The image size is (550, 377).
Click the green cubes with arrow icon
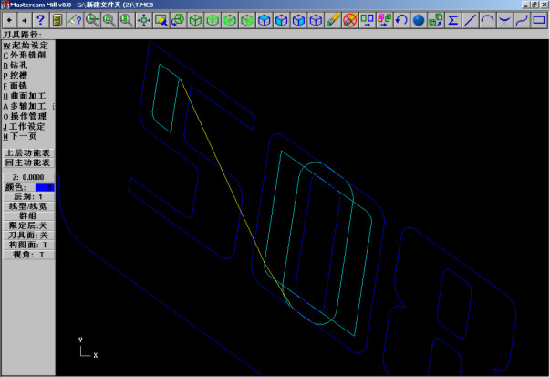tap(436, 20)
